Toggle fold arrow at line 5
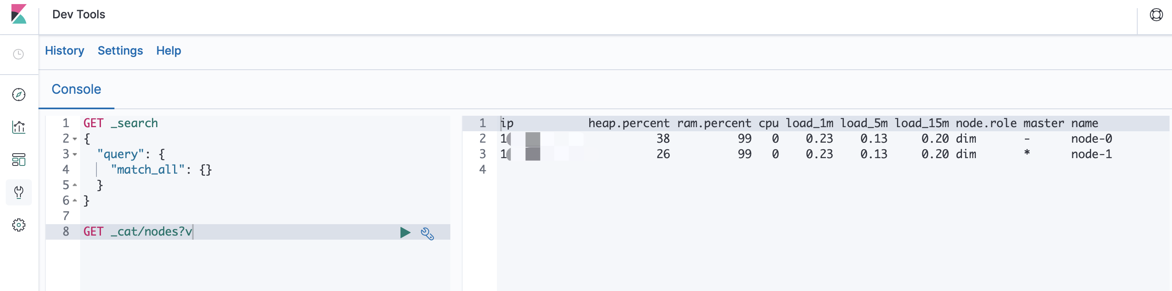The height and width of the screenshot is (291, 1172). point(75,185)
